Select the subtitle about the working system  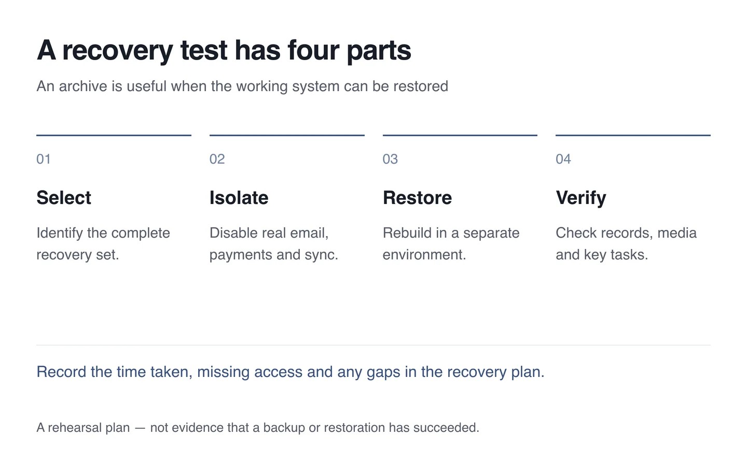242,86
